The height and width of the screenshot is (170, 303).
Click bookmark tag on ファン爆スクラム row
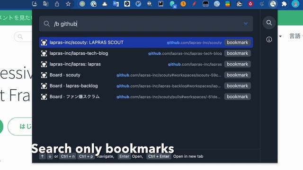[238, 96]
